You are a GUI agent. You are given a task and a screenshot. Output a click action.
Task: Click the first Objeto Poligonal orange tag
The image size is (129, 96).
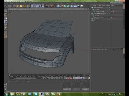click(x=112, y=11)
